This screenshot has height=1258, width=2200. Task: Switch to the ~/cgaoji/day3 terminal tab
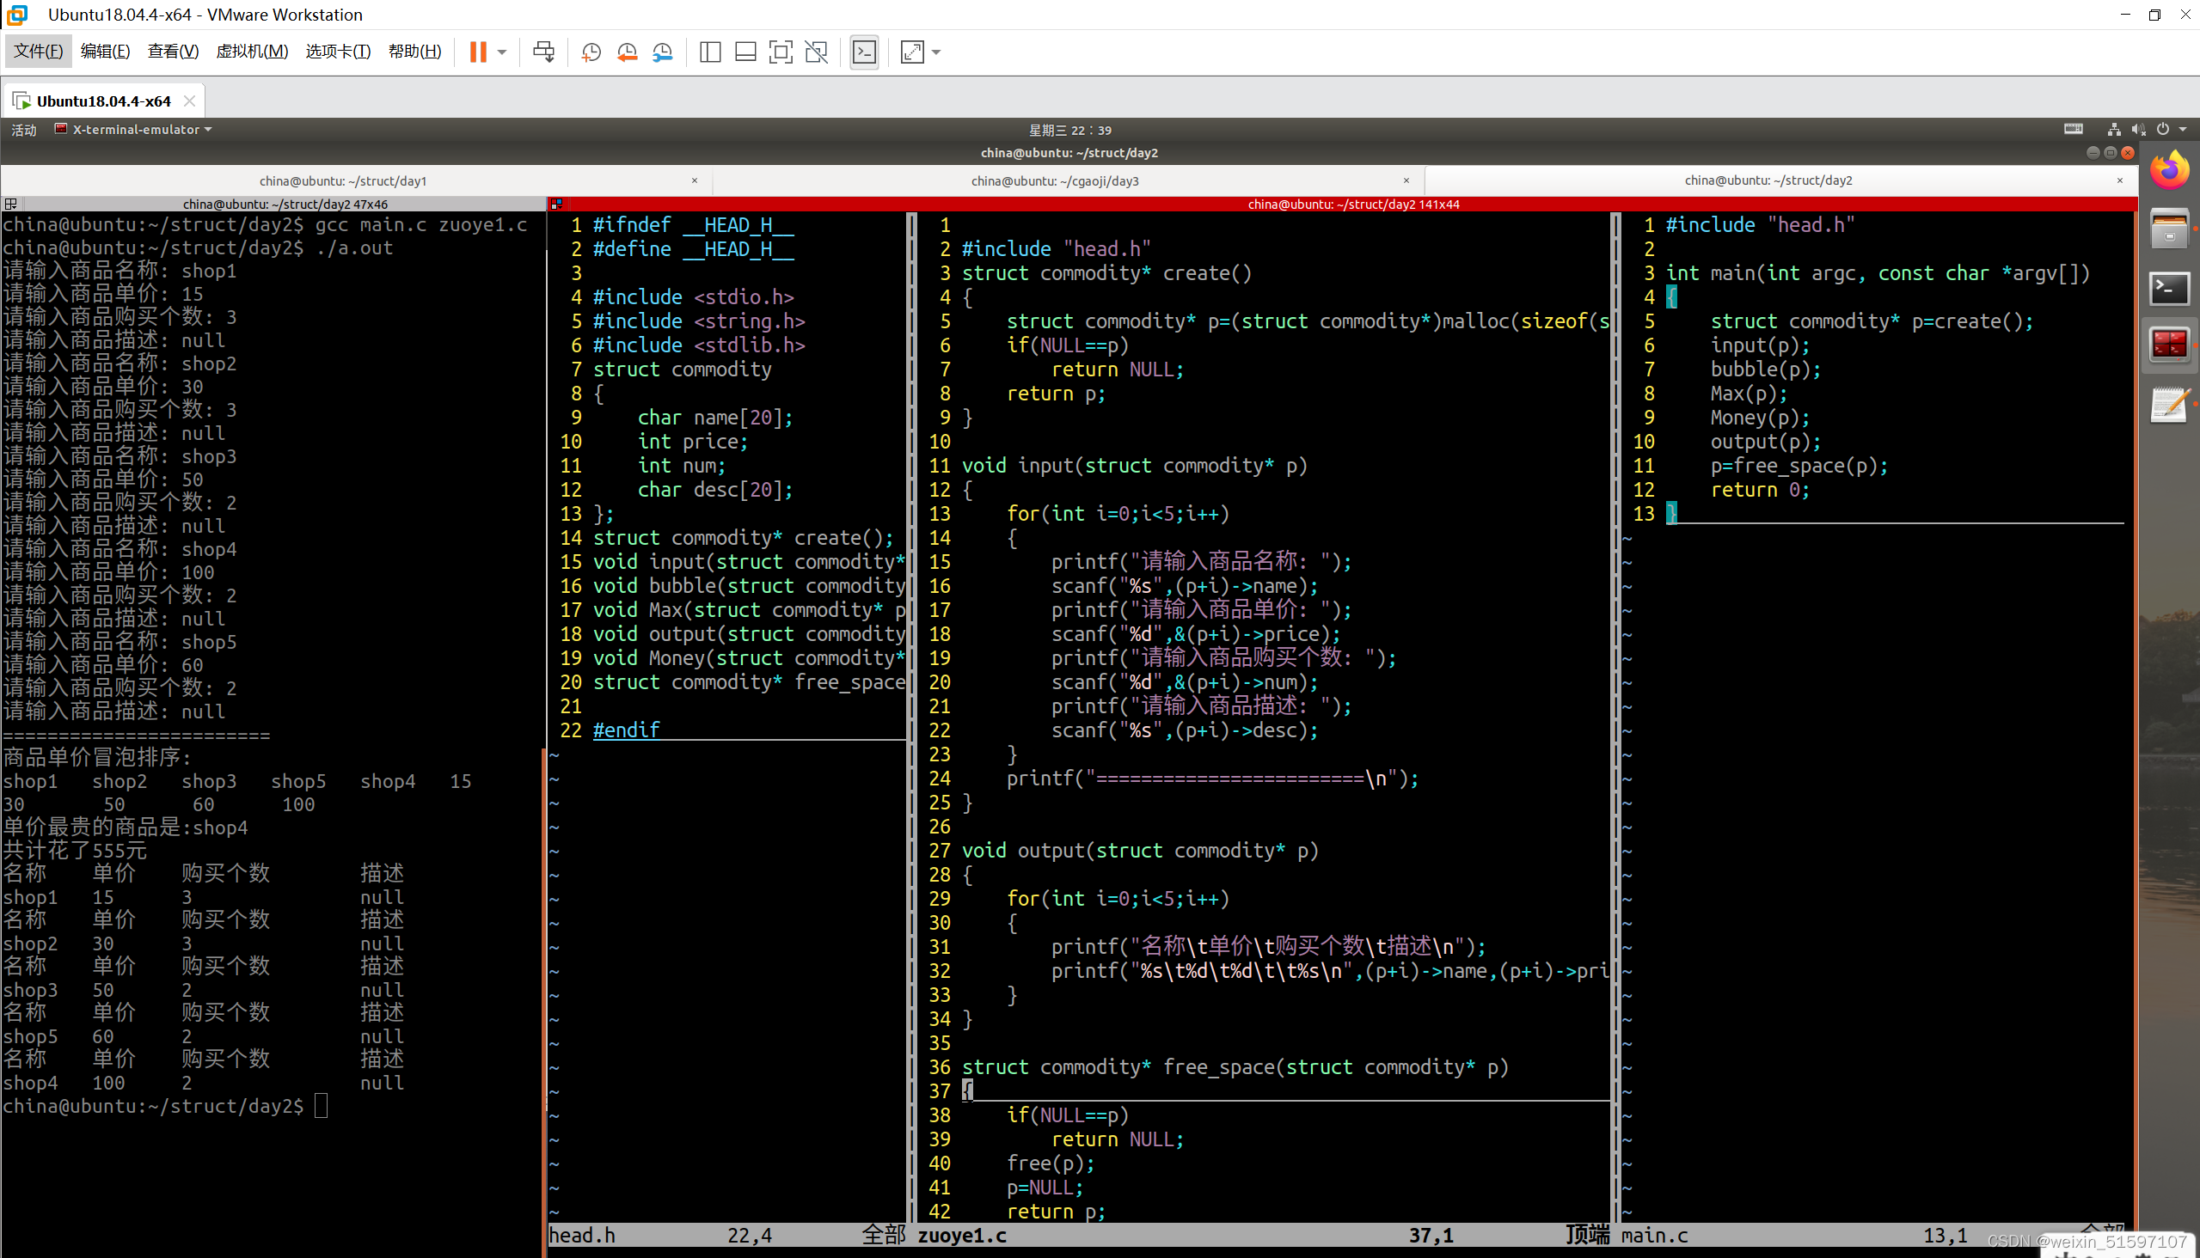coord(1055,180)
